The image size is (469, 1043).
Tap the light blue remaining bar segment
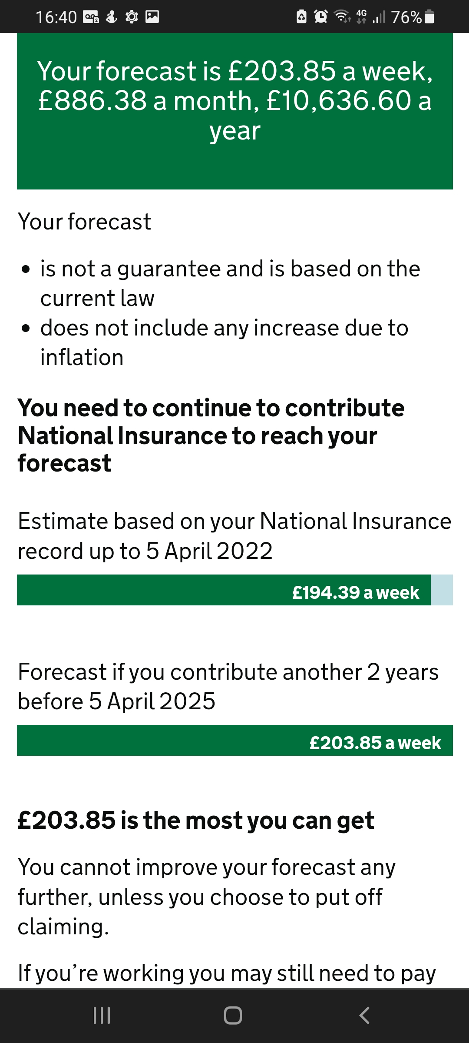tap(442, 590)
